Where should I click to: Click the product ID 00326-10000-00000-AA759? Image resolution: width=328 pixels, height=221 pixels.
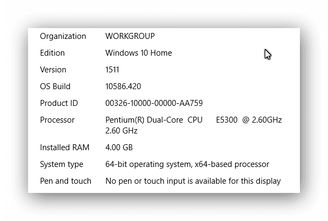click(x=154, y=103)
